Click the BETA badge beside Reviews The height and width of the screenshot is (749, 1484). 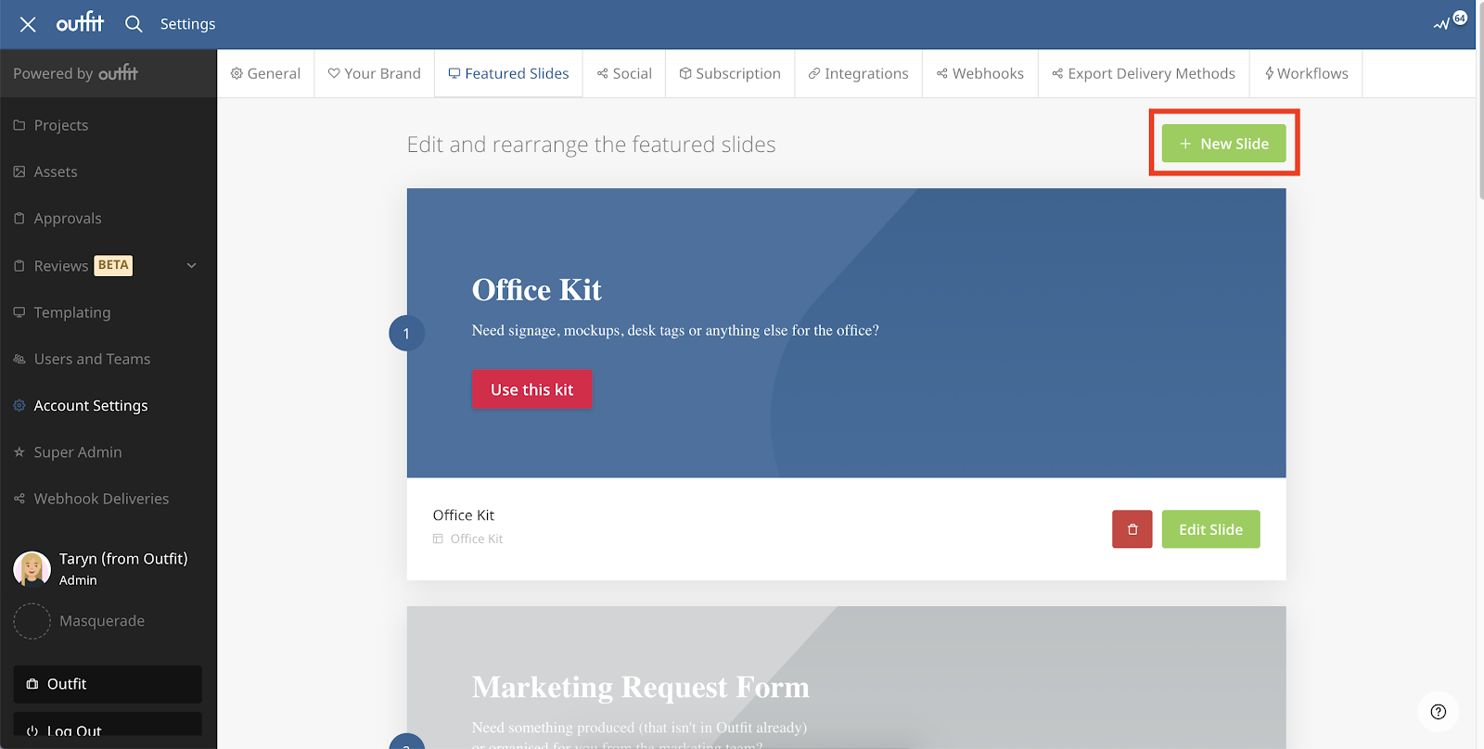113,265
